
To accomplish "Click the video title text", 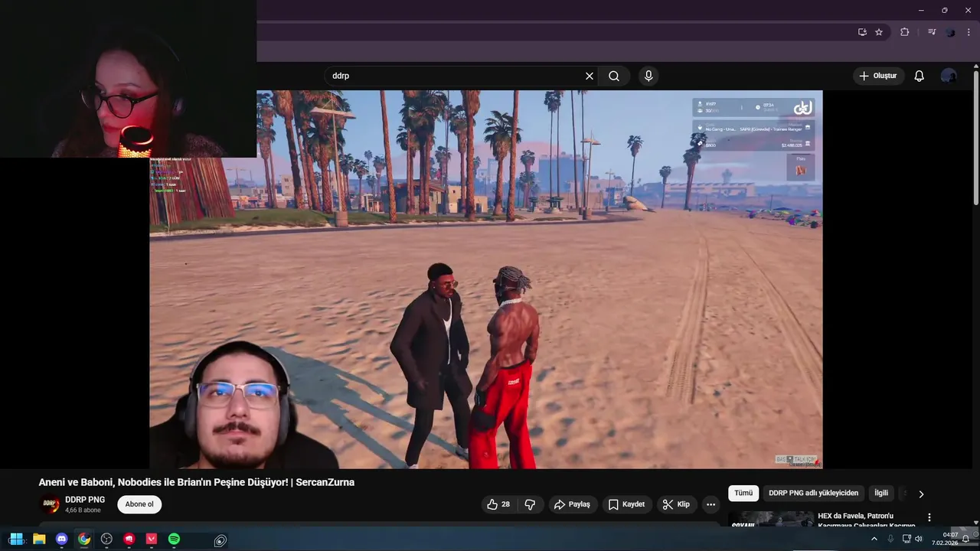I will (x=197, y=482).
